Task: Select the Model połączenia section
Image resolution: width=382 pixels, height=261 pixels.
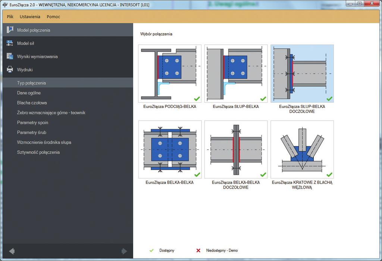Action: pos(68,30)
